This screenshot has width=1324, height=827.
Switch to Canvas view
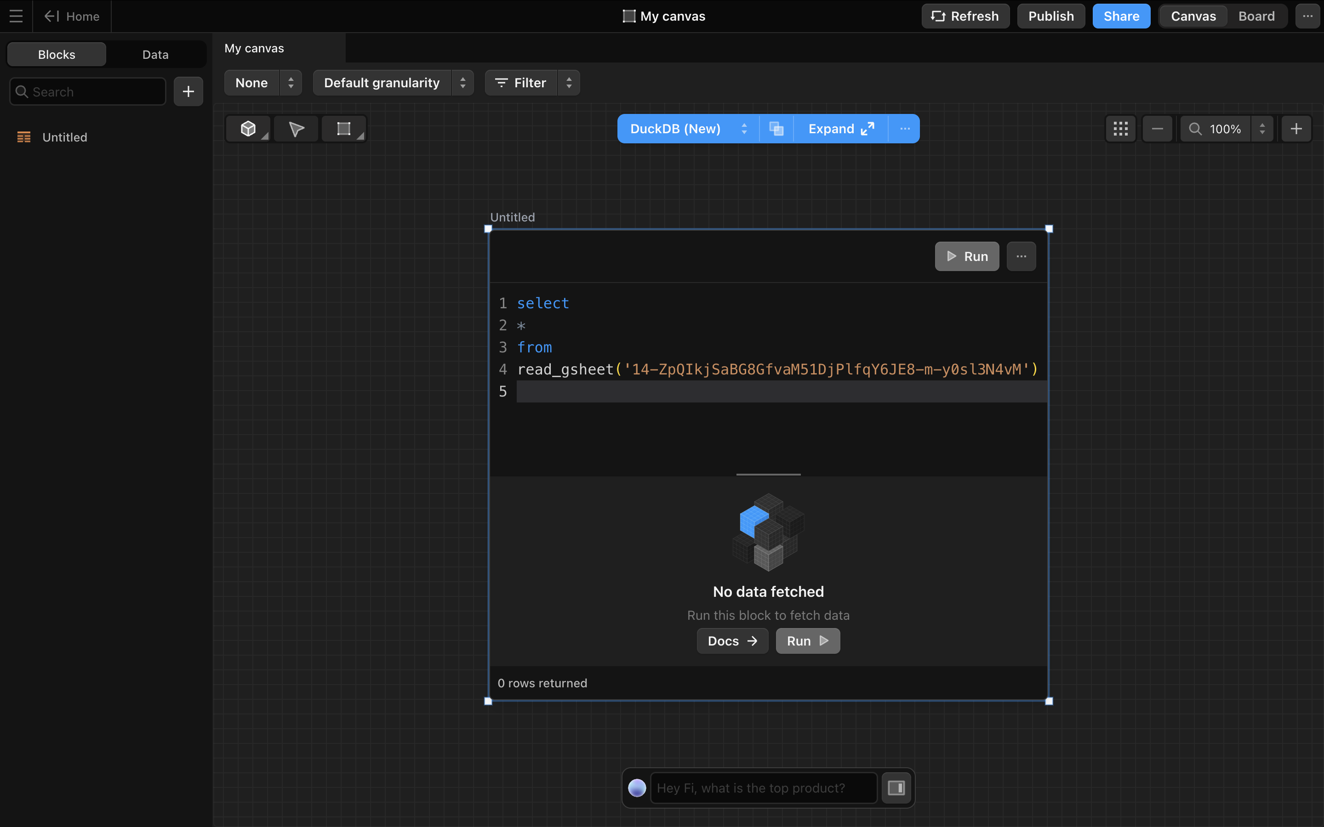tap(1193, 16)
